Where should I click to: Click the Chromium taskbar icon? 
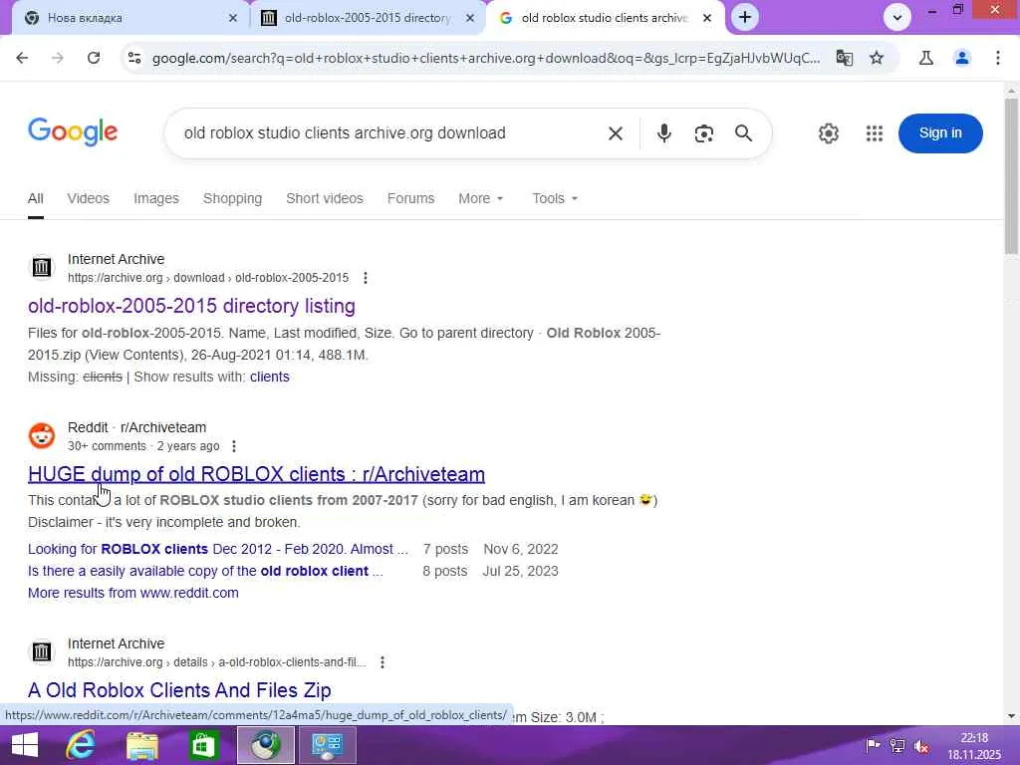[x=265, y=745]
